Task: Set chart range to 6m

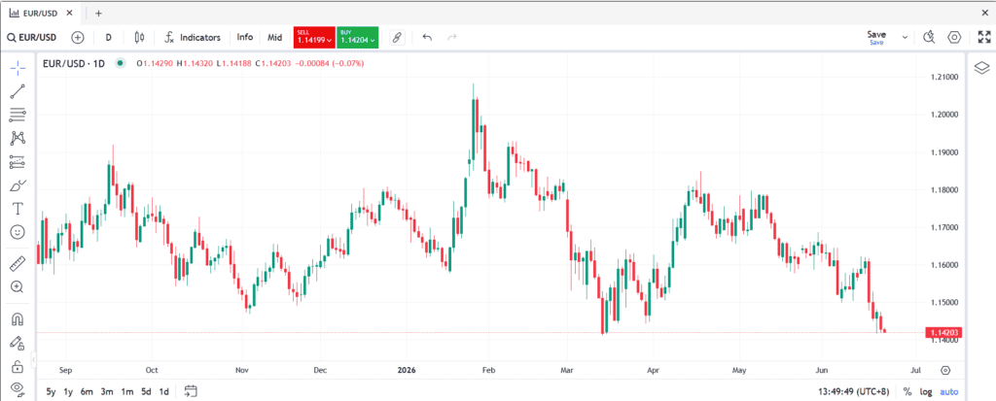Action: click(87, 392)
